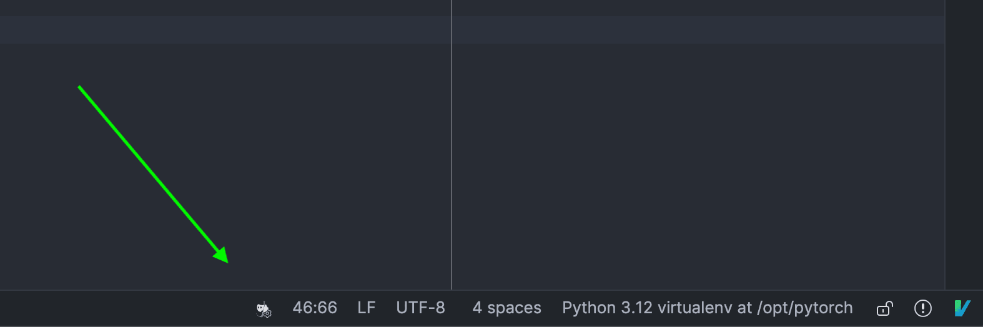Change the LF line separator
This screenshot has width=983, height=327.
(367, 308)
